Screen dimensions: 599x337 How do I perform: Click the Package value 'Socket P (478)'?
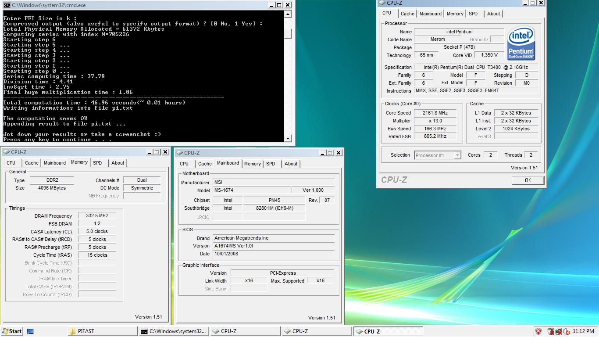tap(459, 47)
